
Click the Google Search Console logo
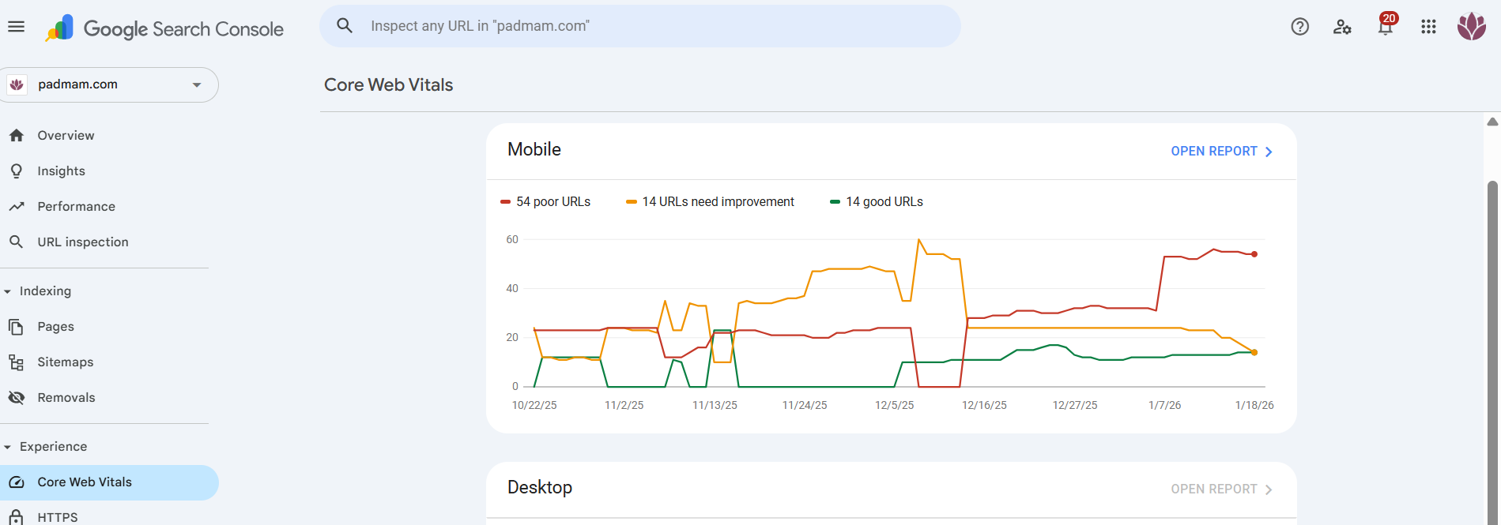point(164,28)
